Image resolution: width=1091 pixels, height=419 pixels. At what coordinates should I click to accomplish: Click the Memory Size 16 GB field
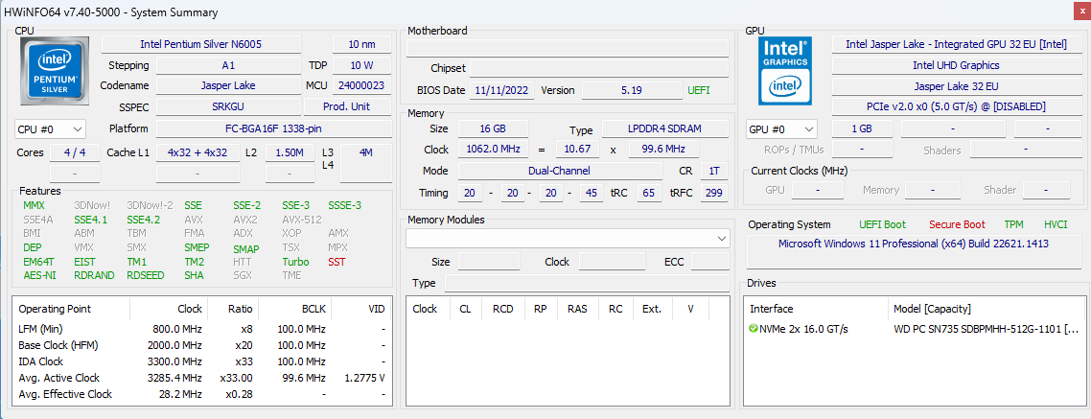click(x=493, y=128)
